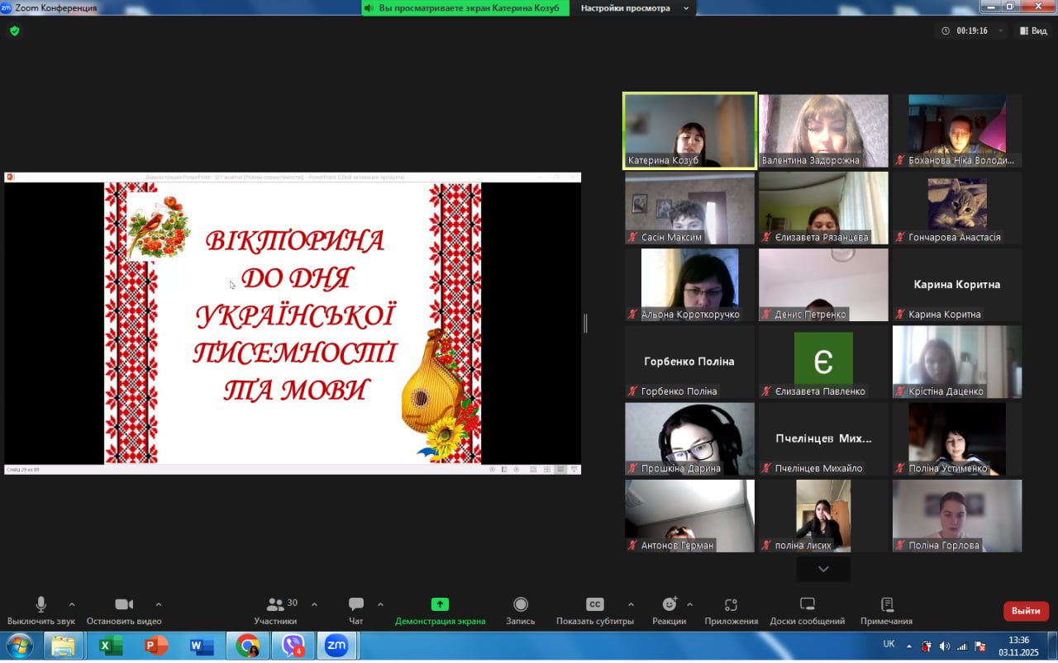This screenshot has width=1058, height=663.
Task: Open the Reactions emoji icon
Action: tap(669, 605)
